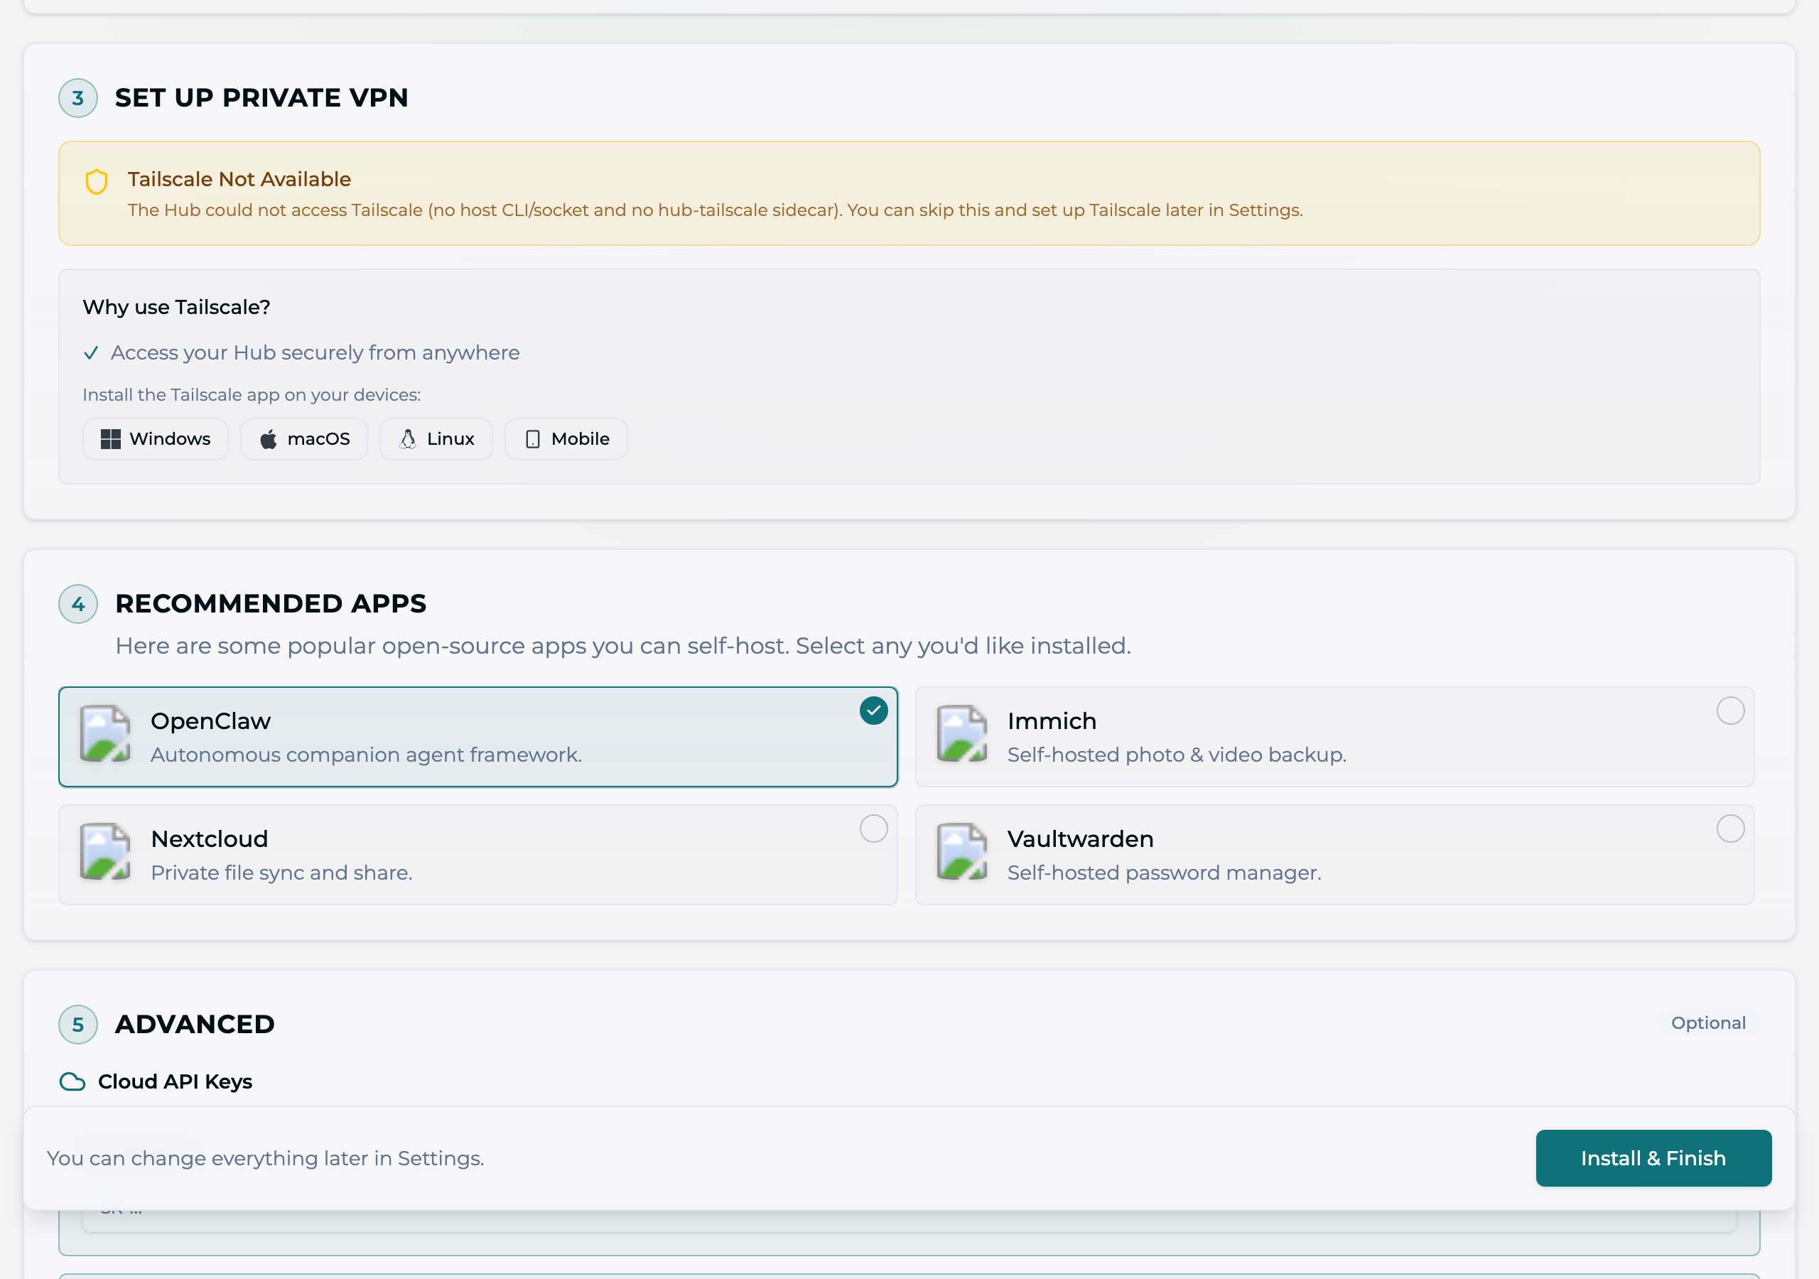1819x1279 pixels.
Task: Click the Install & Finish button
Action: (1653, 1157)
